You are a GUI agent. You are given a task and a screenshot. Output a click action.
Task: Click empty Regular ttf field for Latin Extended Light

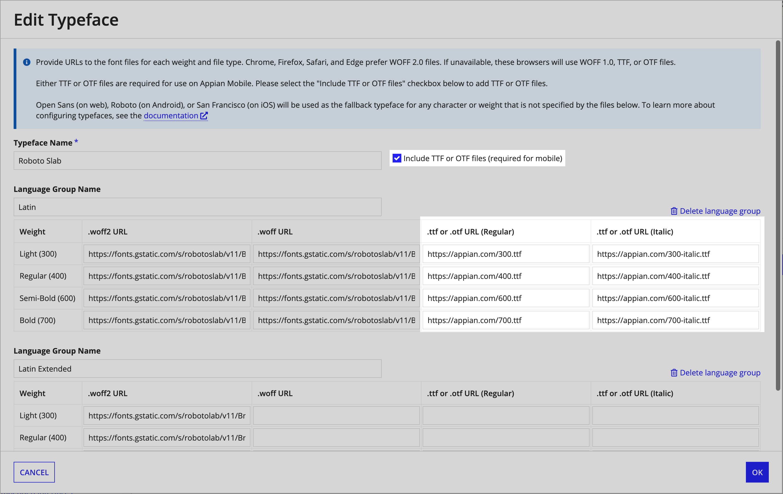pyautogui.click(x=506, y=415)
